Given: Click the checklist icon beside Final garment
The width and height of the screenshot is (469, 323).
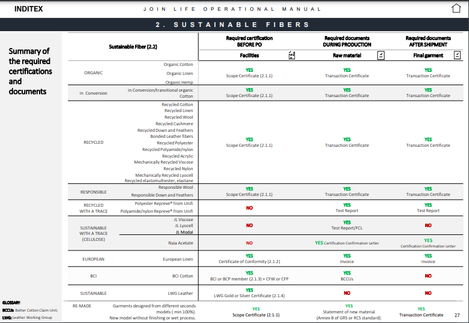Looking at the screenshot, I should click(457, 55).
